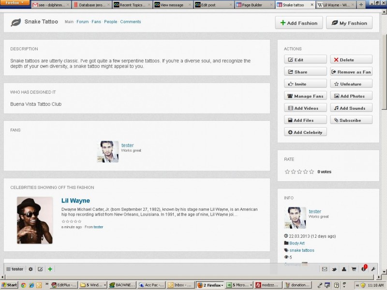Close the Page Builder browser tab
The height and width of the screenshot is (290, 387).
[x=271, y=5]
